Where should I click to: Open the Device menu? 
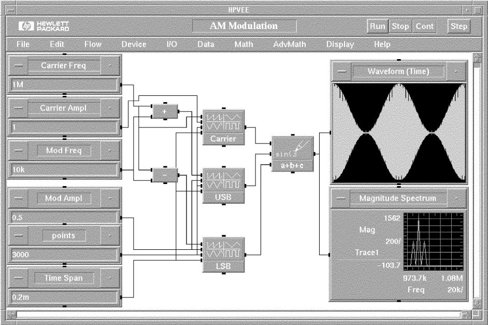[134, 45]
